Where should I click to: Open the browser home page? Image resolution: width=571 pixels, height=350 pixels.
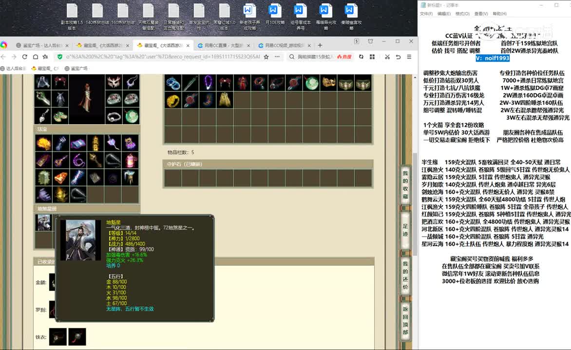[36, 57]
